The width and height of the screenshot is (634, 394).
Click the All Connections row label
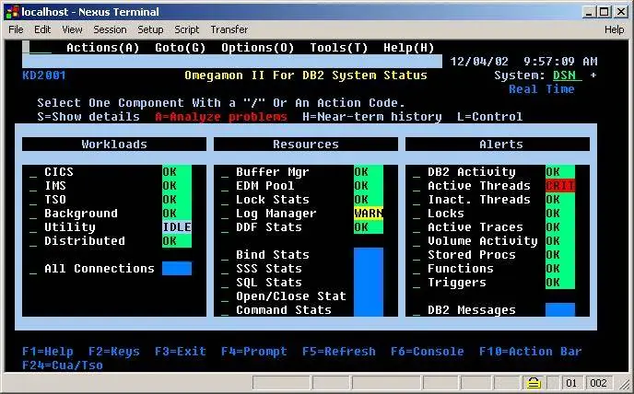100,268
